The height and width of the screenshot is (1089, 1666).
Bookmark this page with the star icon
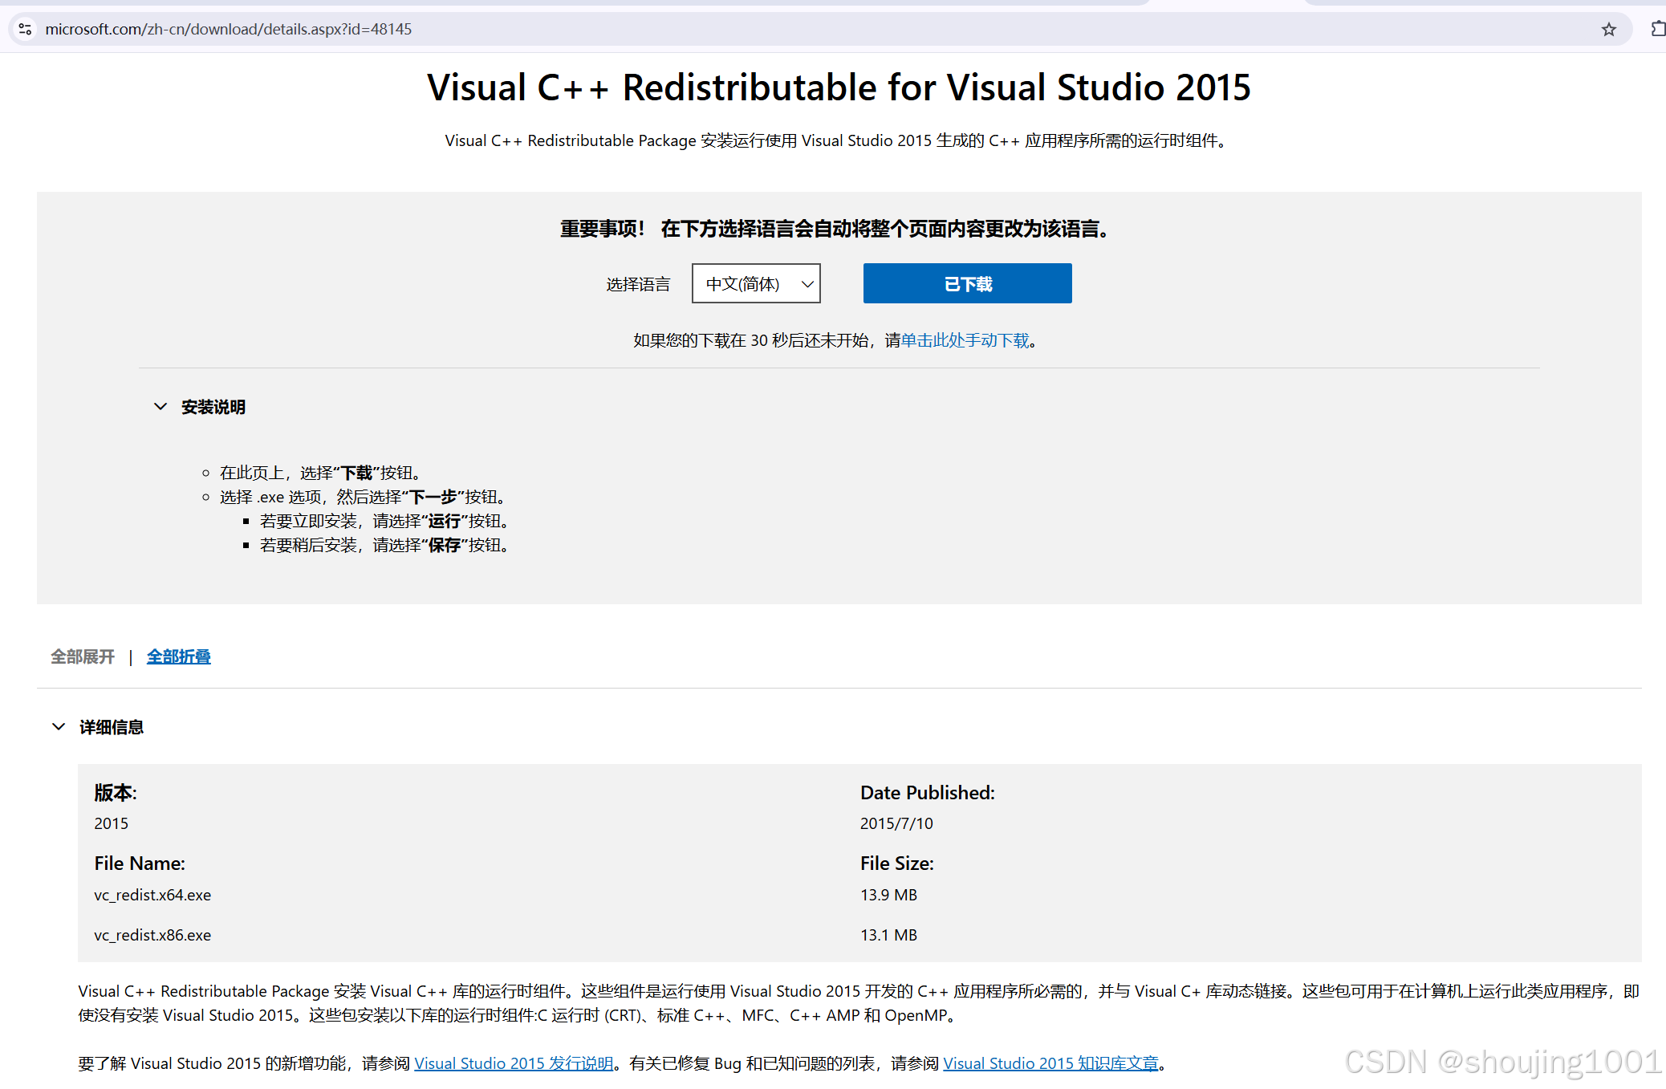tap(1608, 30)
